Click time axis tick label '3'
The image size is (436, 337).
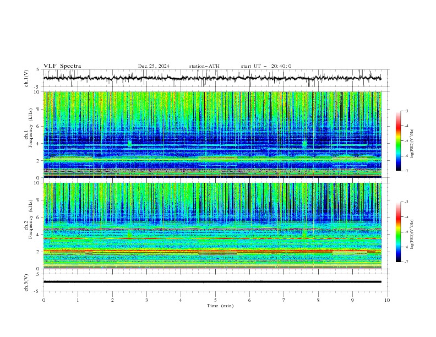(146, 300)
